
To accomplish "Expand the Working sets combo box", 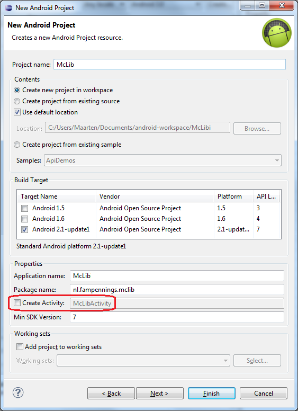I will (143, 360).
